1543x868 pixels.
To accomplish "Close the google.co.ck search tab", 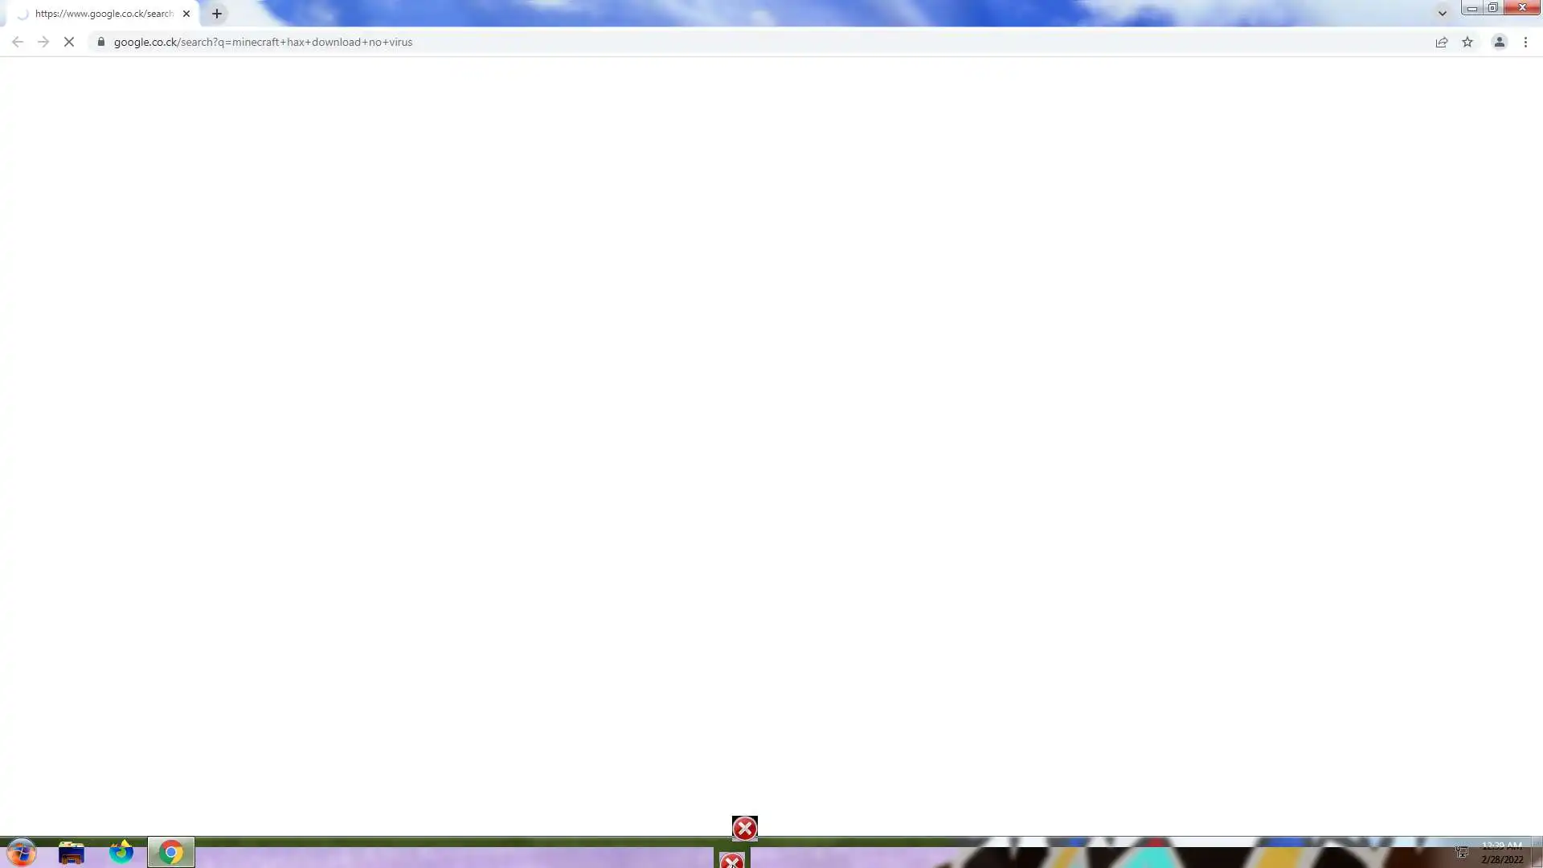I will pyautogui.click(x=186, y=14).
